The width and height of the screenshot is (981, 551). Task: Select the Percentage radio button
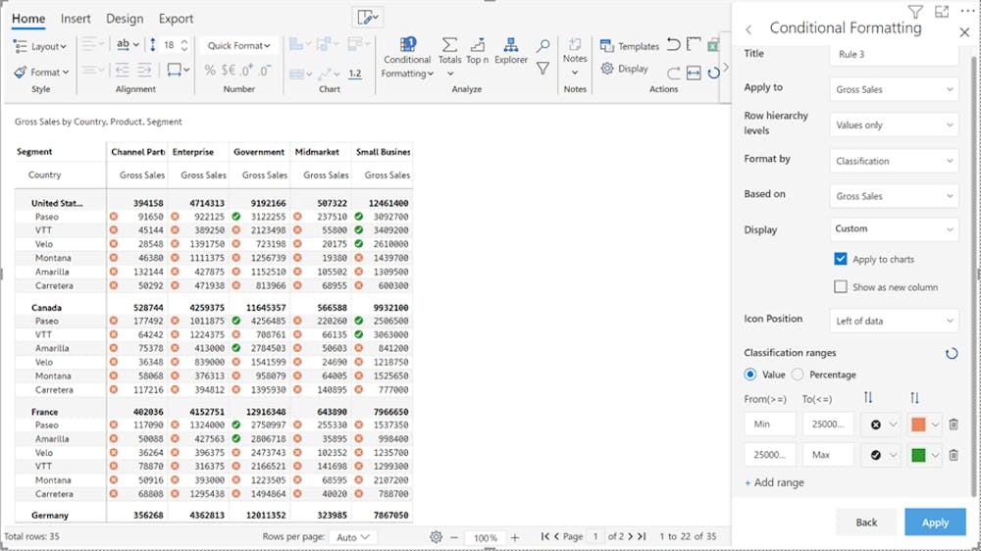(798, 375)
